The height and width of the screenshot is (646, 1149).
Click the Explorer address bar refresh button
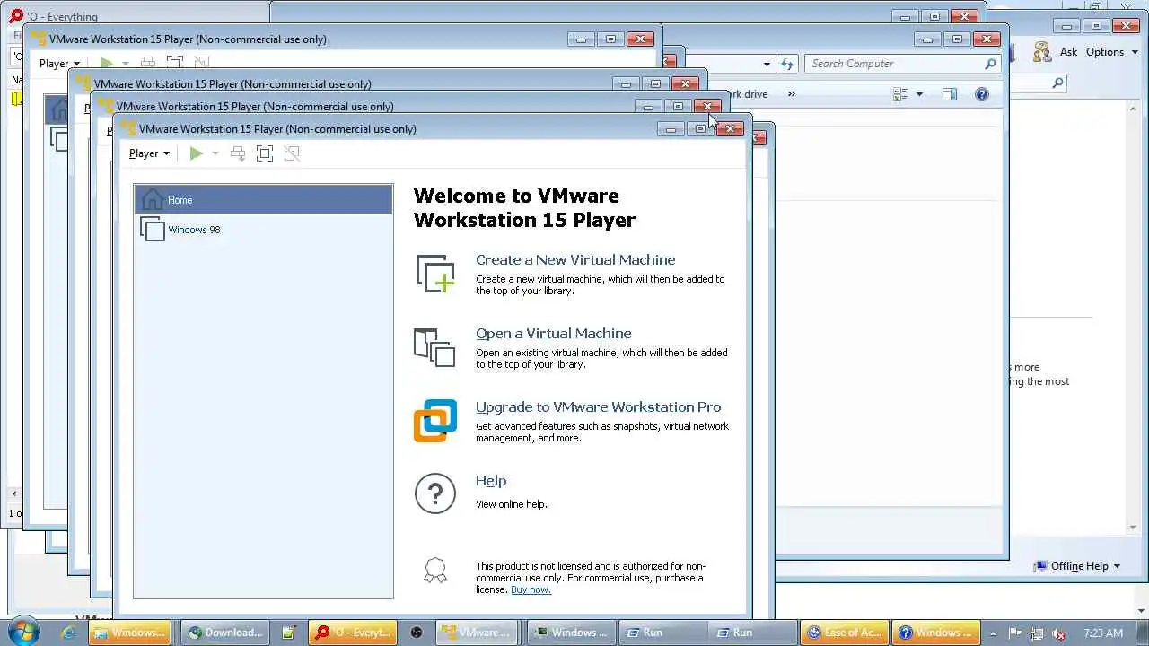coord(787,64)
